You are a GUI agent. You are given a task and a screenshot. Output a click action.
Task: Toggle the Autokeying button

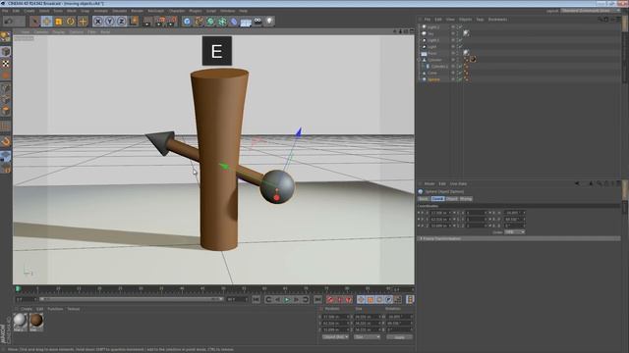coord(339,299)
